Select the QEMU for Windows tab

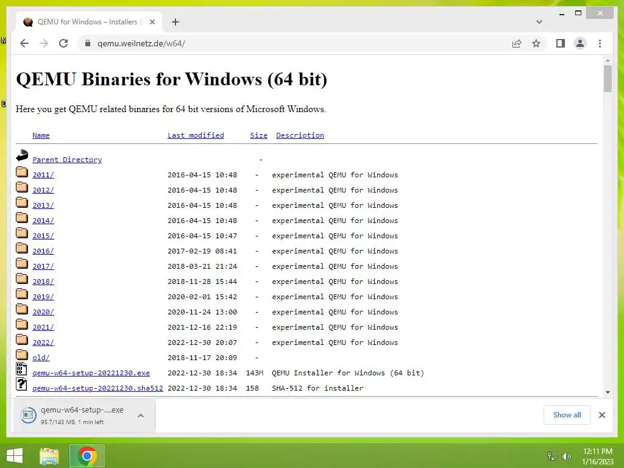coord(89,22)
